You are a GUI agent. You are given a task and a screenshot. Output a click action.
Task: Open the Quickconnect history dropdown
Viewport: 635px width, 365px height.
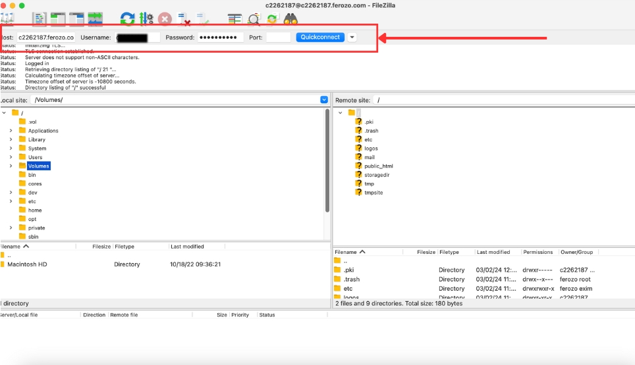(352, 37)
